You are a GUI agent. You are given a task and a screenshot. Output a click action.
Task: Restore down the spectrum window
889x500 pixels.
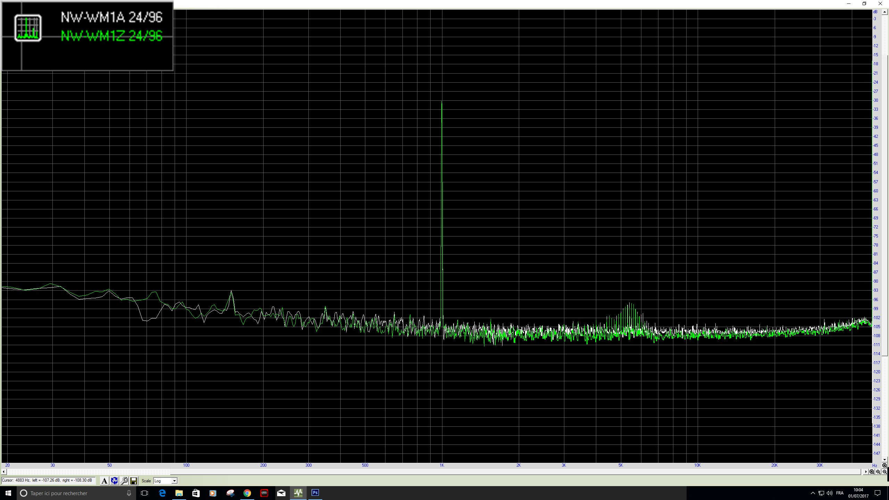click(864, 3)
